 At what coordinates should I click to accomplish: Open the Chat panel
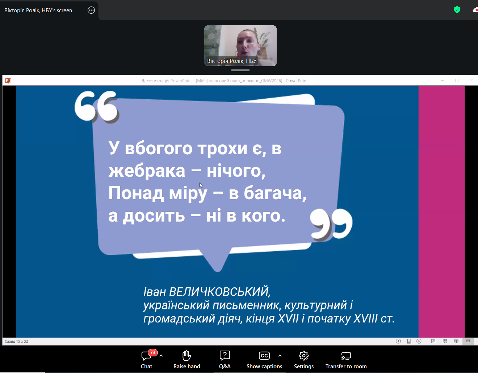click(x=146, y=359)
